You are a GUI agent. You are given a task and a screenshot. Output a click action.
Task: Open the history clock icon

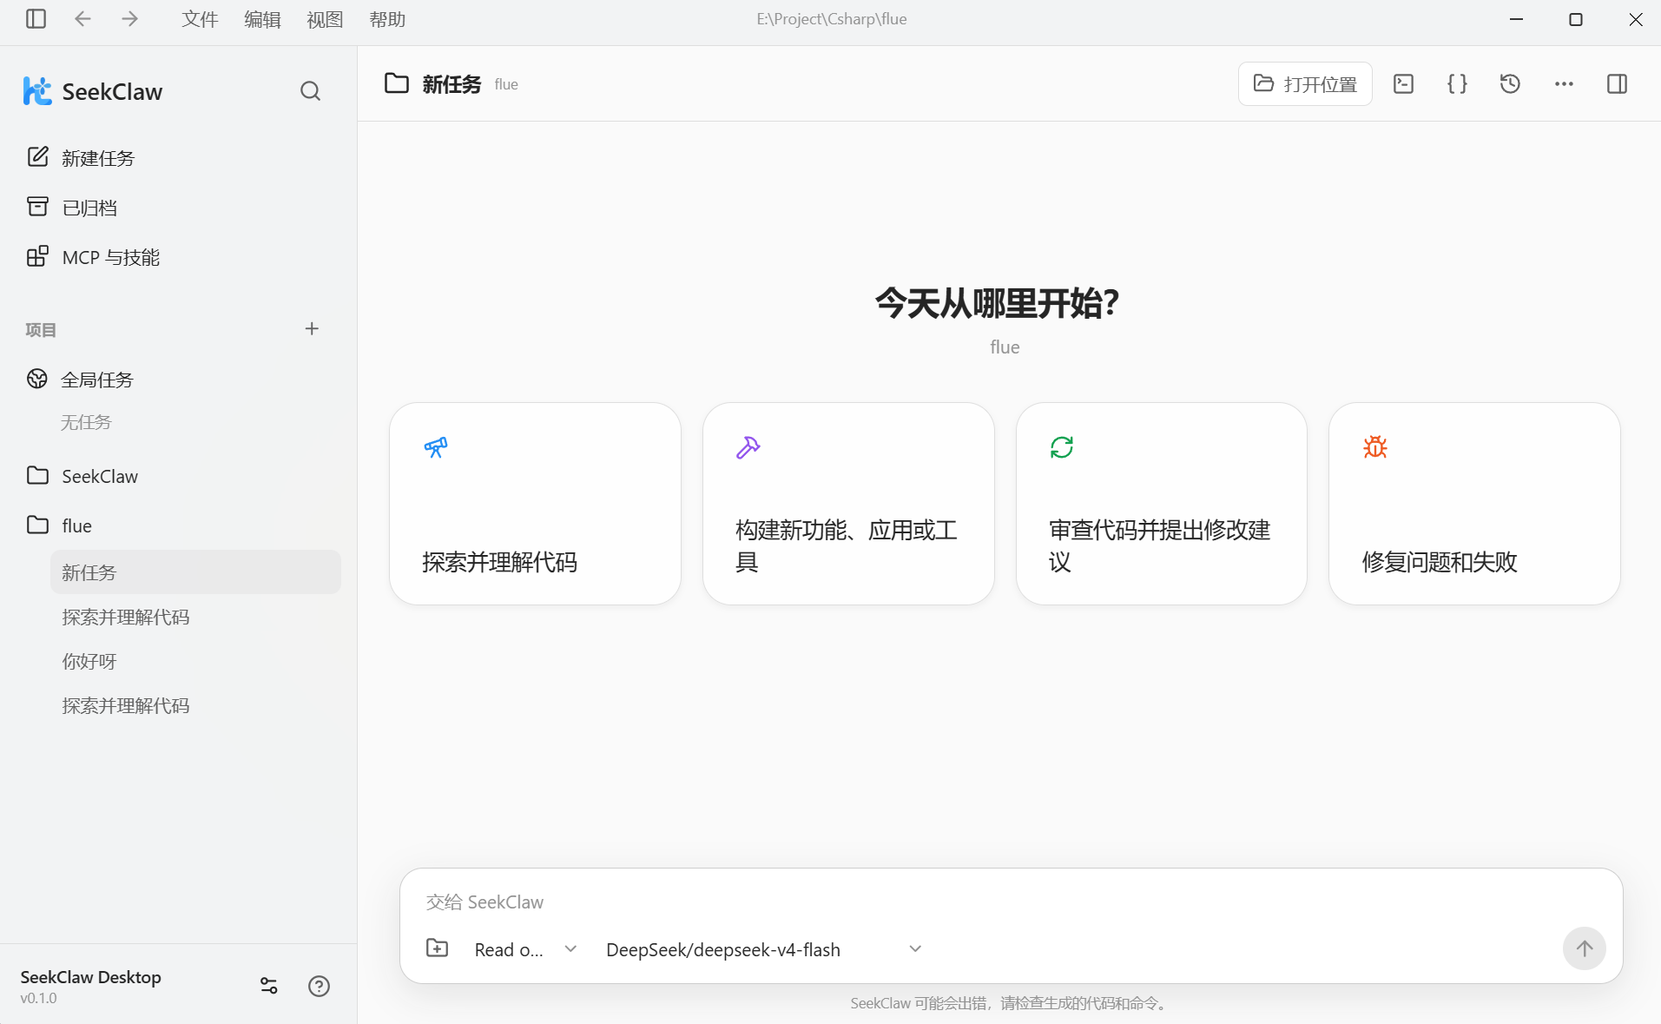pos(1510,84)
